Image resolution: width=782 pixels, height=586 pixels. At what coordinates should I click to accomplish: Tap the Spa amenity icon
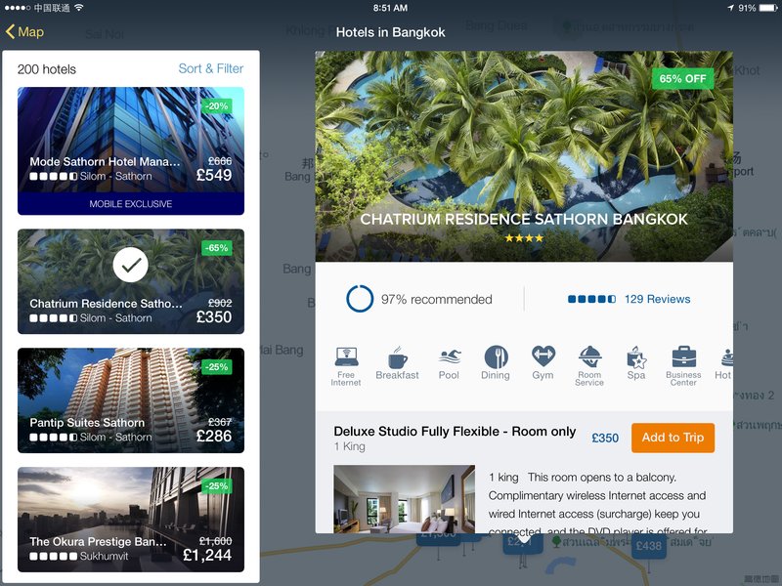point(636,356)
